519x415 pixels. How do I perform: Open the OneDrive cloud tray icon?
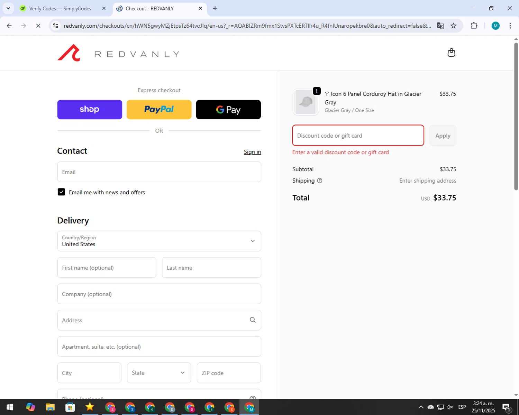tap(431, 407)
